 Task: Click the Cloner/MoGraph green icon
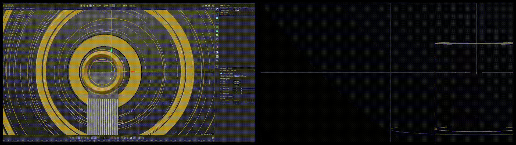pos(217,31)
